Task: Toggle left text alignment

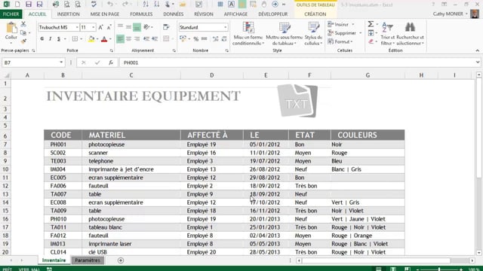Action: coord(120,39)
